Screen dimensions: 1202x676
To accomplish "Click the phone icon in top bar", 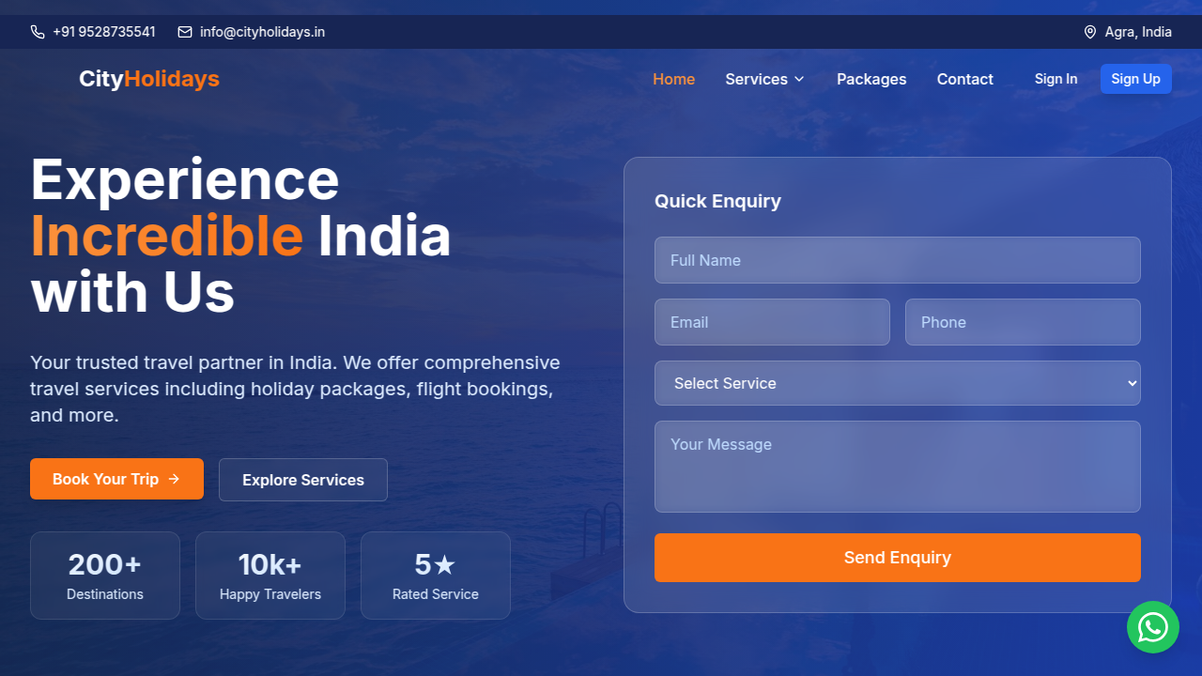I will pos(38,32).
